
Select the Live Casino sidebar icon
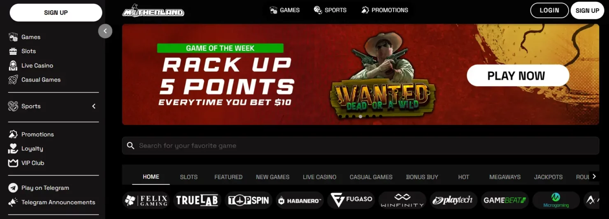pyautogui.click(x=13, y=65)
